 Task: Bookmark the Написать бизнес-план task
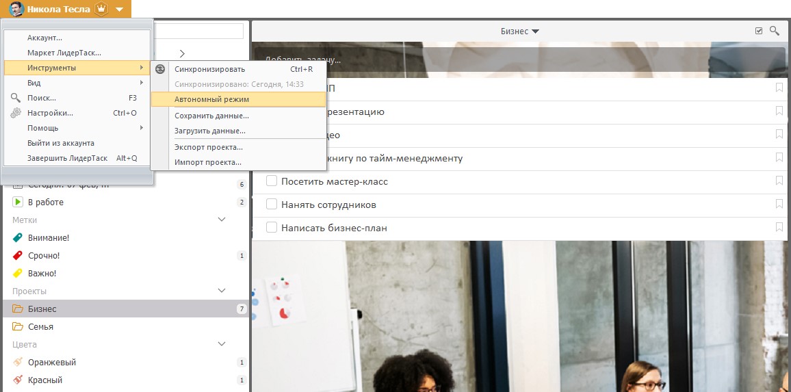coord(779,227)
